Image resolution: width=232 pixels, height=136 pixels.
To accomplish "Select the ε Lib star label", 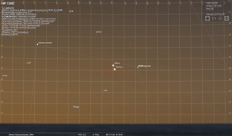I will click(x=29, y=63).
